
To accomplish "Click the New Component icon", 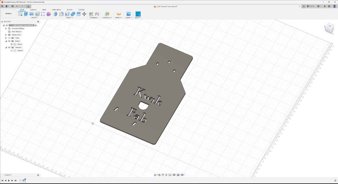I will pyautogui.click(x=91, y=14).
